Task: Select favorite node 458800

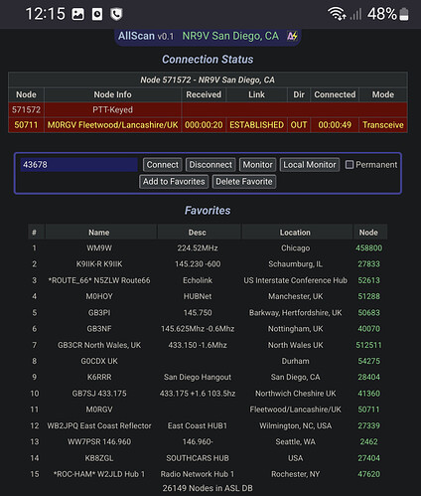Action: [368, 248]
